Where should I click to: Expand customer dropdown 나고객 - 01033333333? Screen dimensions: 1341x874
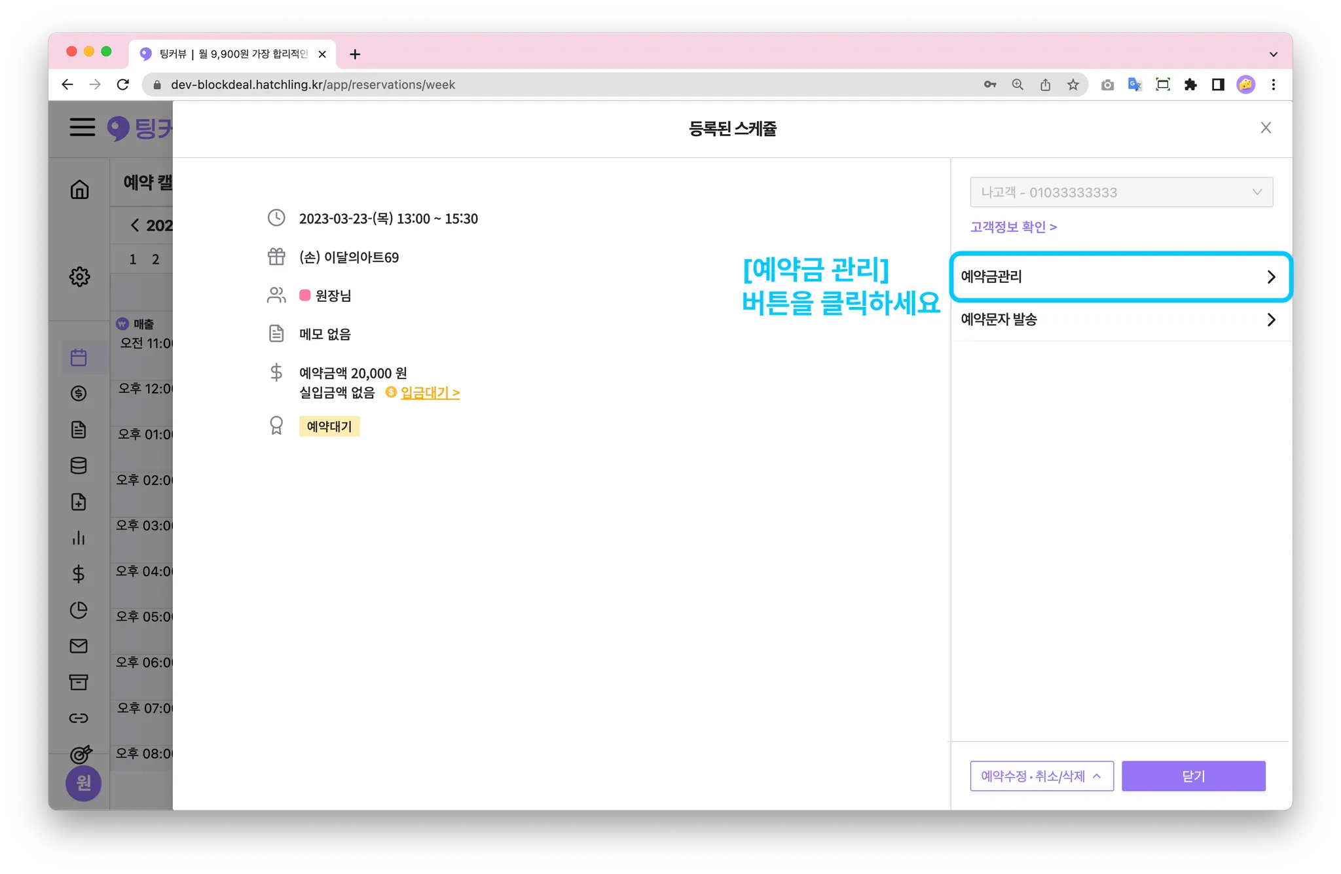(x=1121, y=192)
